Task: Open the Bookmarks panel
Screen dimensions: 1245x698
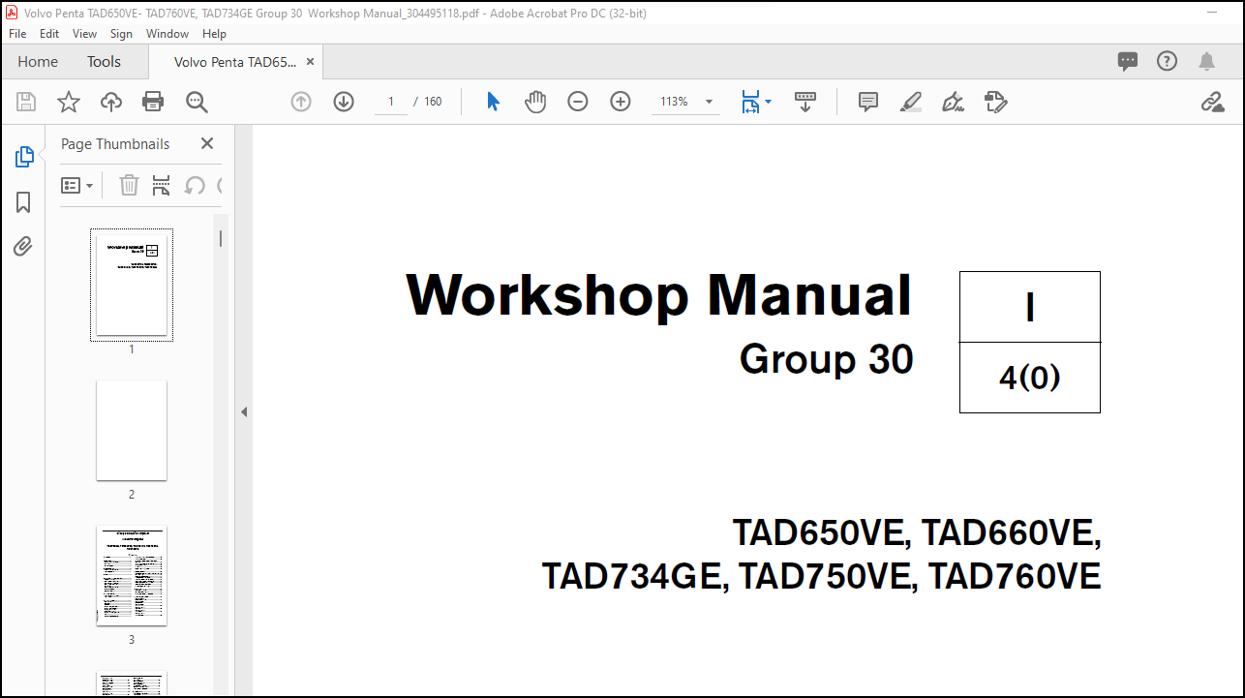Action: [x=24, y=201]
